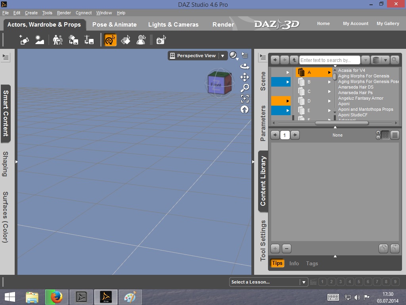Activate the Surface Selection tool
This screenshot has height=305, width=406.
coord(126,40)
